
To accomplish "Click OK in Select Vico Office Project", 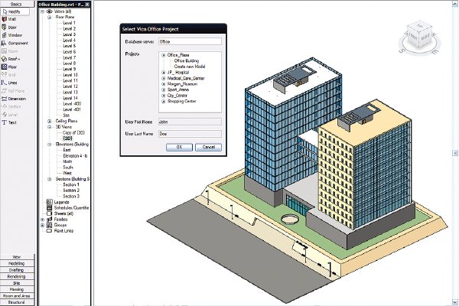I will tap(179, 147).
